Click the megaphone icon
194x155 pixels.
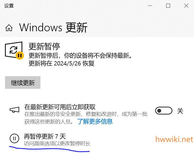[x=14, y=110]
